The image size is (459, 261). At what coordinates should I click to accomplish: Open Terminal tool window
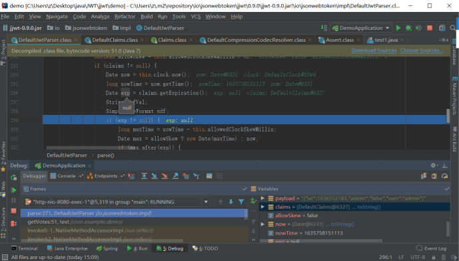pyautogui.click(x=25, y=248)
